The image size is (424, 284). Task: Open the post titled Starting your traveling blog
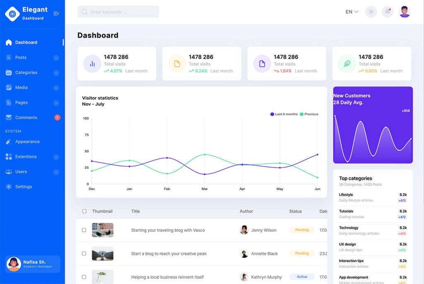168,230
